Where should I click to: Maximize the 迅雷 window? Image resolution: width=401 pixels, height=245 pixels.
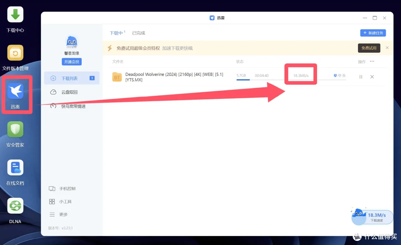point(375,18)
